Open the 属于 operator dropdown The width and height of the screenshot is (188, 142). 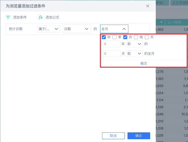coord(49,29)
